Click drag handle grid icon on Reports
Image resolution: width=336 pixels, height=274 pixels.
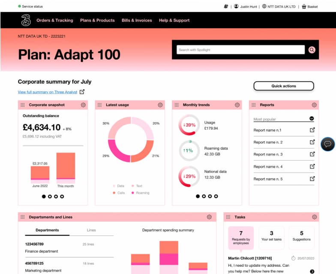tap(254, 105)
